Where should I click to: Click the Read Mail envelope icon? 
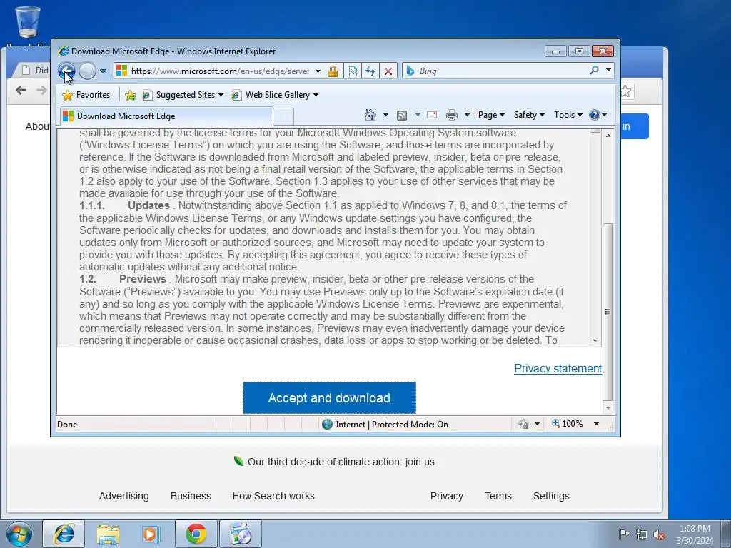[x=432, y=115]
